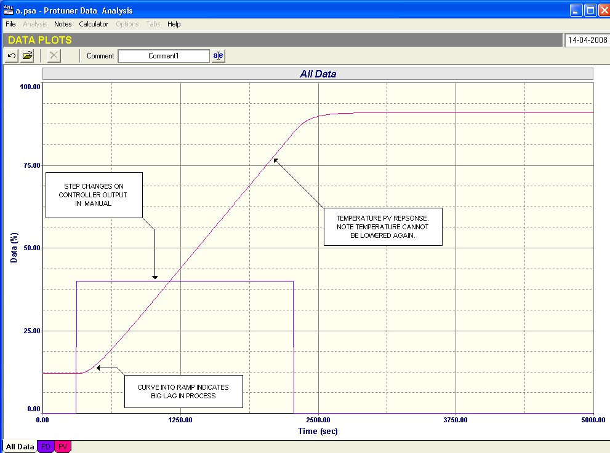Switch to the purple PD tab

46,447
